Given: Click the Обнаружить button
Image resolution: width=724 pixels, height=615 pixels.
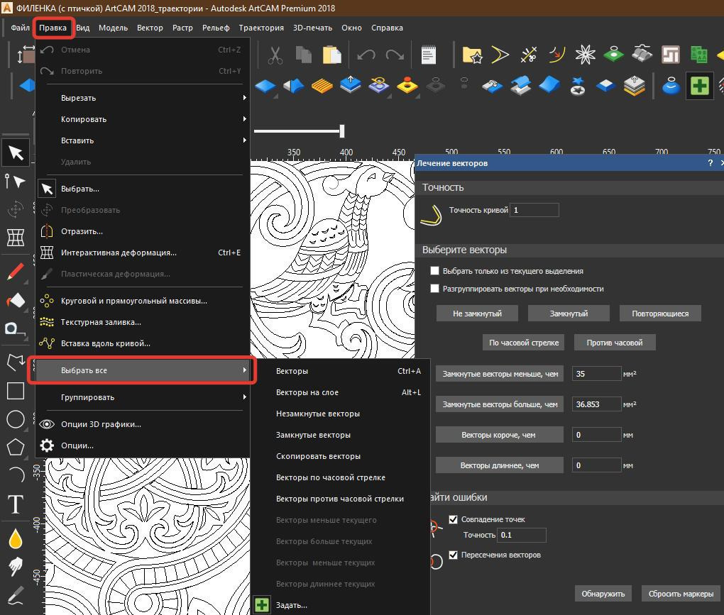Looking at the screenshot, I should (603, 593).
